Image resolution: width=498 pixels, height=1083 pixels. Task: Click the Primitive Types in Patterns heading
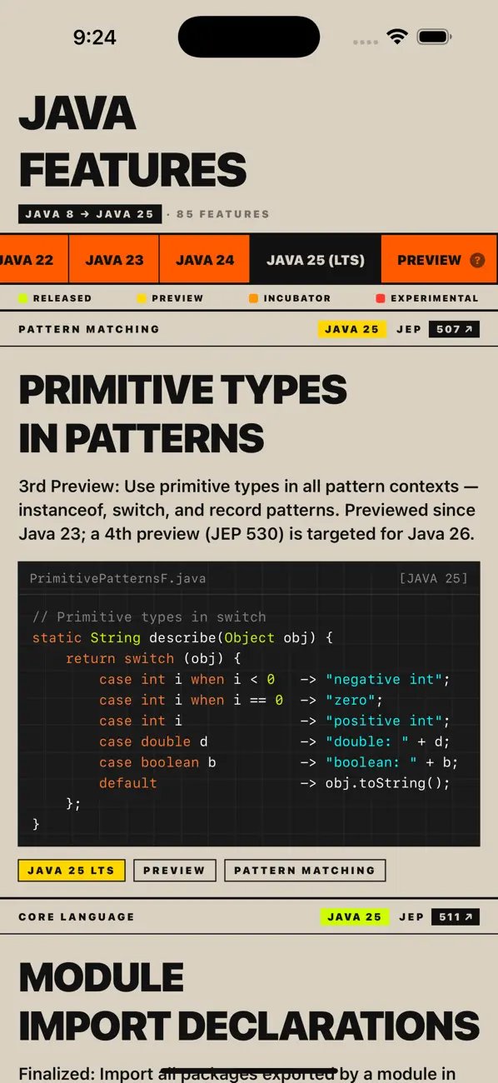pos(182,413)
